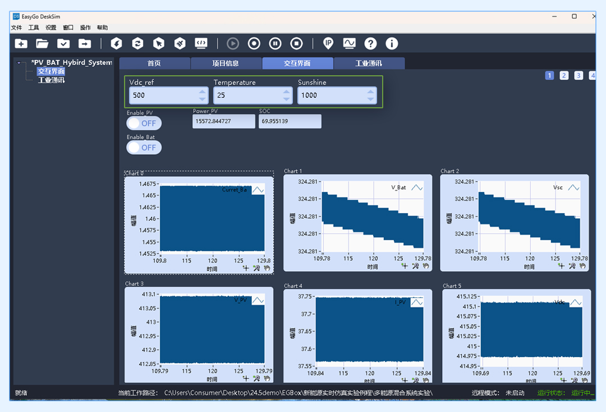The image size is (606, 412).
Task: Click the zoom tool under Chart 3
Action: (256, 378)
